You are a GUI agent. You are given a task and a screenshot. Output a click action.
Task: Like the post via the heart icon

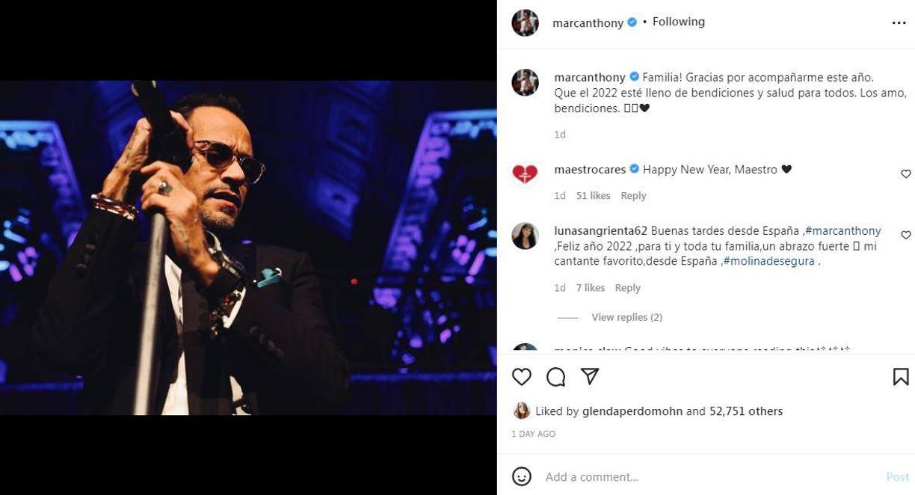(521, 377)
